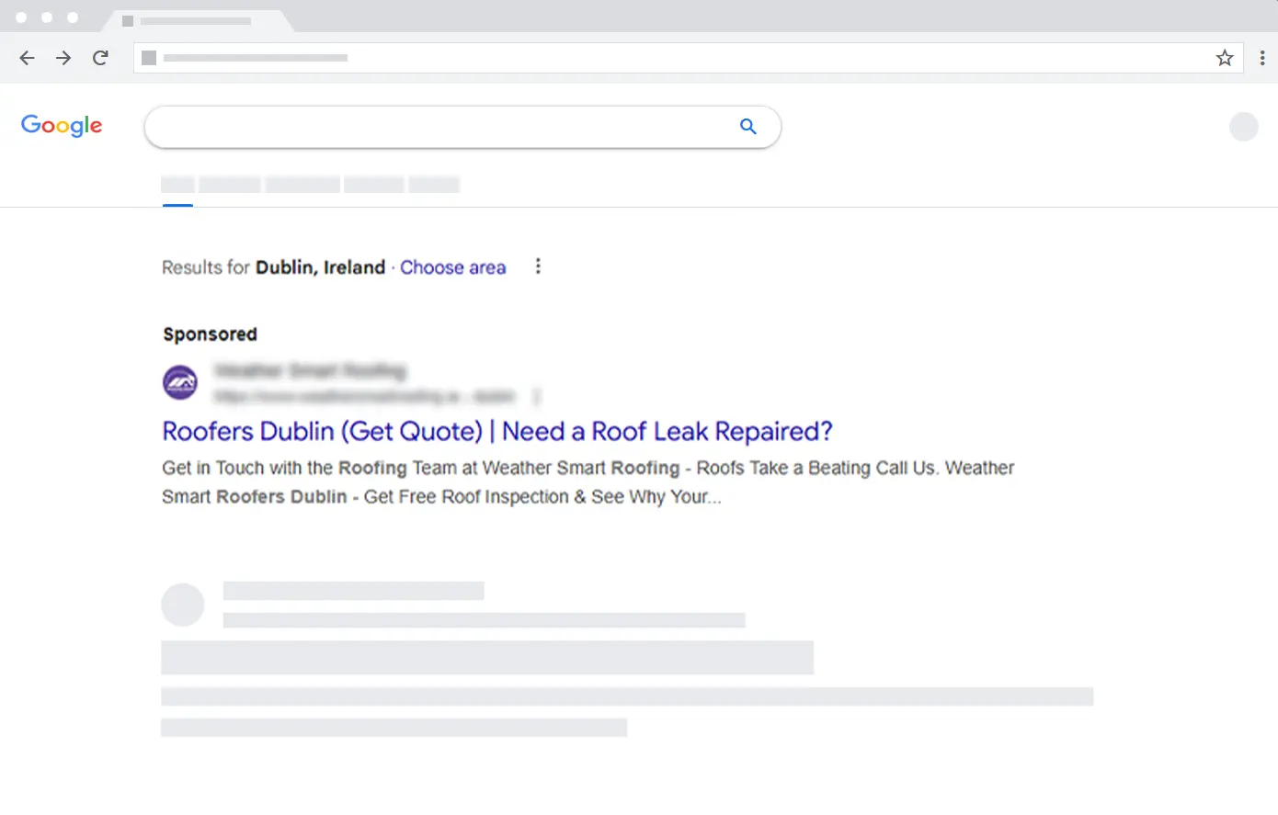Click the blue magnifier search icon
The width and height of the screenshot is (1278, 815).
747,127
